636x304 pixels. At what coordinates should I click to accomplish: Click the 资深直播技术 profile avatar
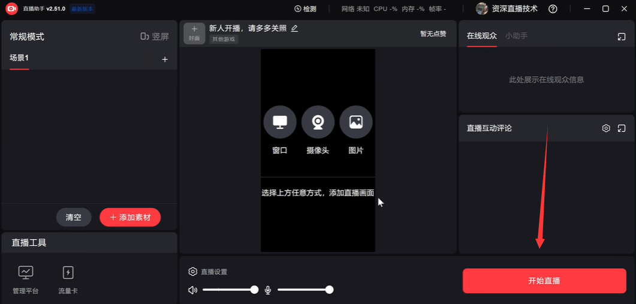(481, 8)
